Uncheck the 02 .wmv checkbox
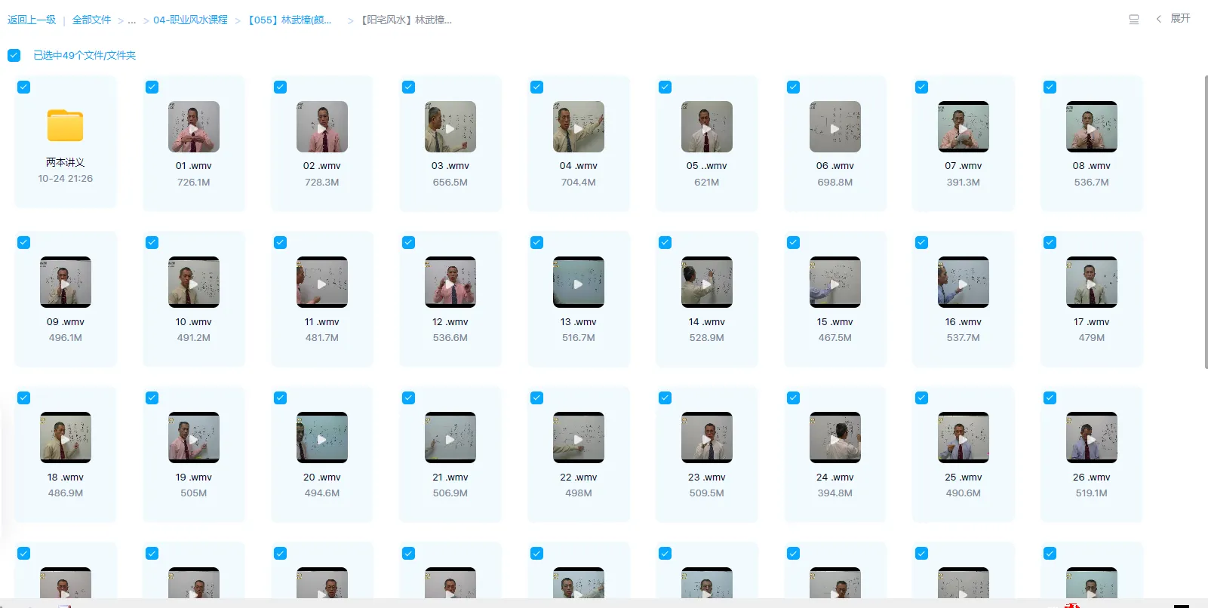1208x608 pixels. tap(280, 87)
